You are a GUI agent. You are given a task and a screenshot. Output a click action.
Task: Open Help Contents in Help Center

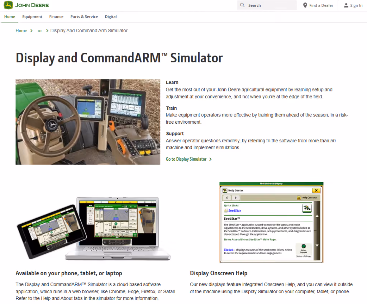[x=307, y=198]
